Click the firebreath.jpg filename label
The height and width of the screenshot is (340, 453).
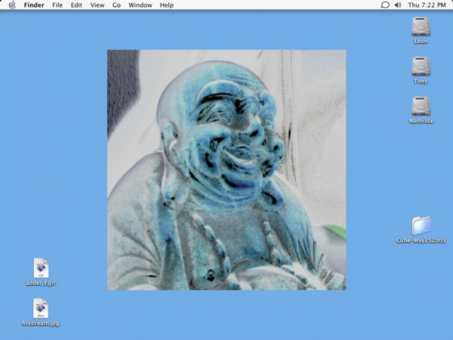pos(41,323)
